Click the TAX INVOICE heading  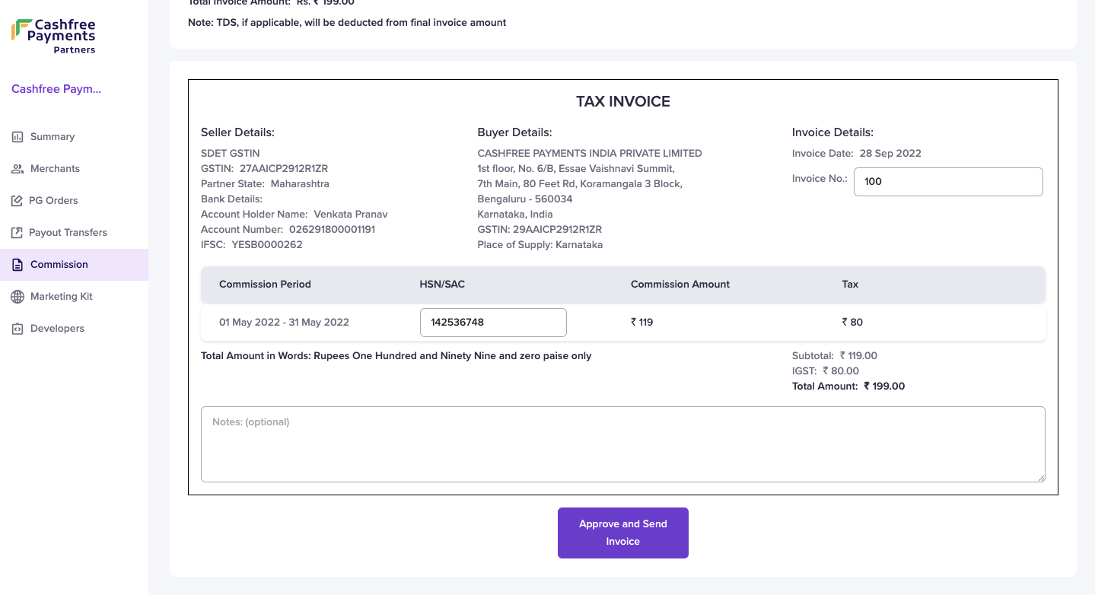point(622,102)
